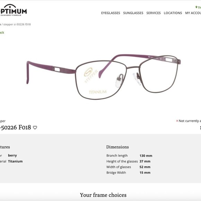Screen dimensions: 201x201
Task: Click the Your frame choices heading
Action: coord(103,195)
